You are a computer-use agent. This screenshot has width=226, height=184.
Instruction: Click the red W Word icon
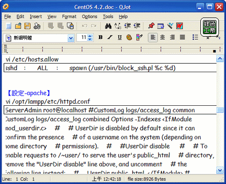[x=179, y=26]
